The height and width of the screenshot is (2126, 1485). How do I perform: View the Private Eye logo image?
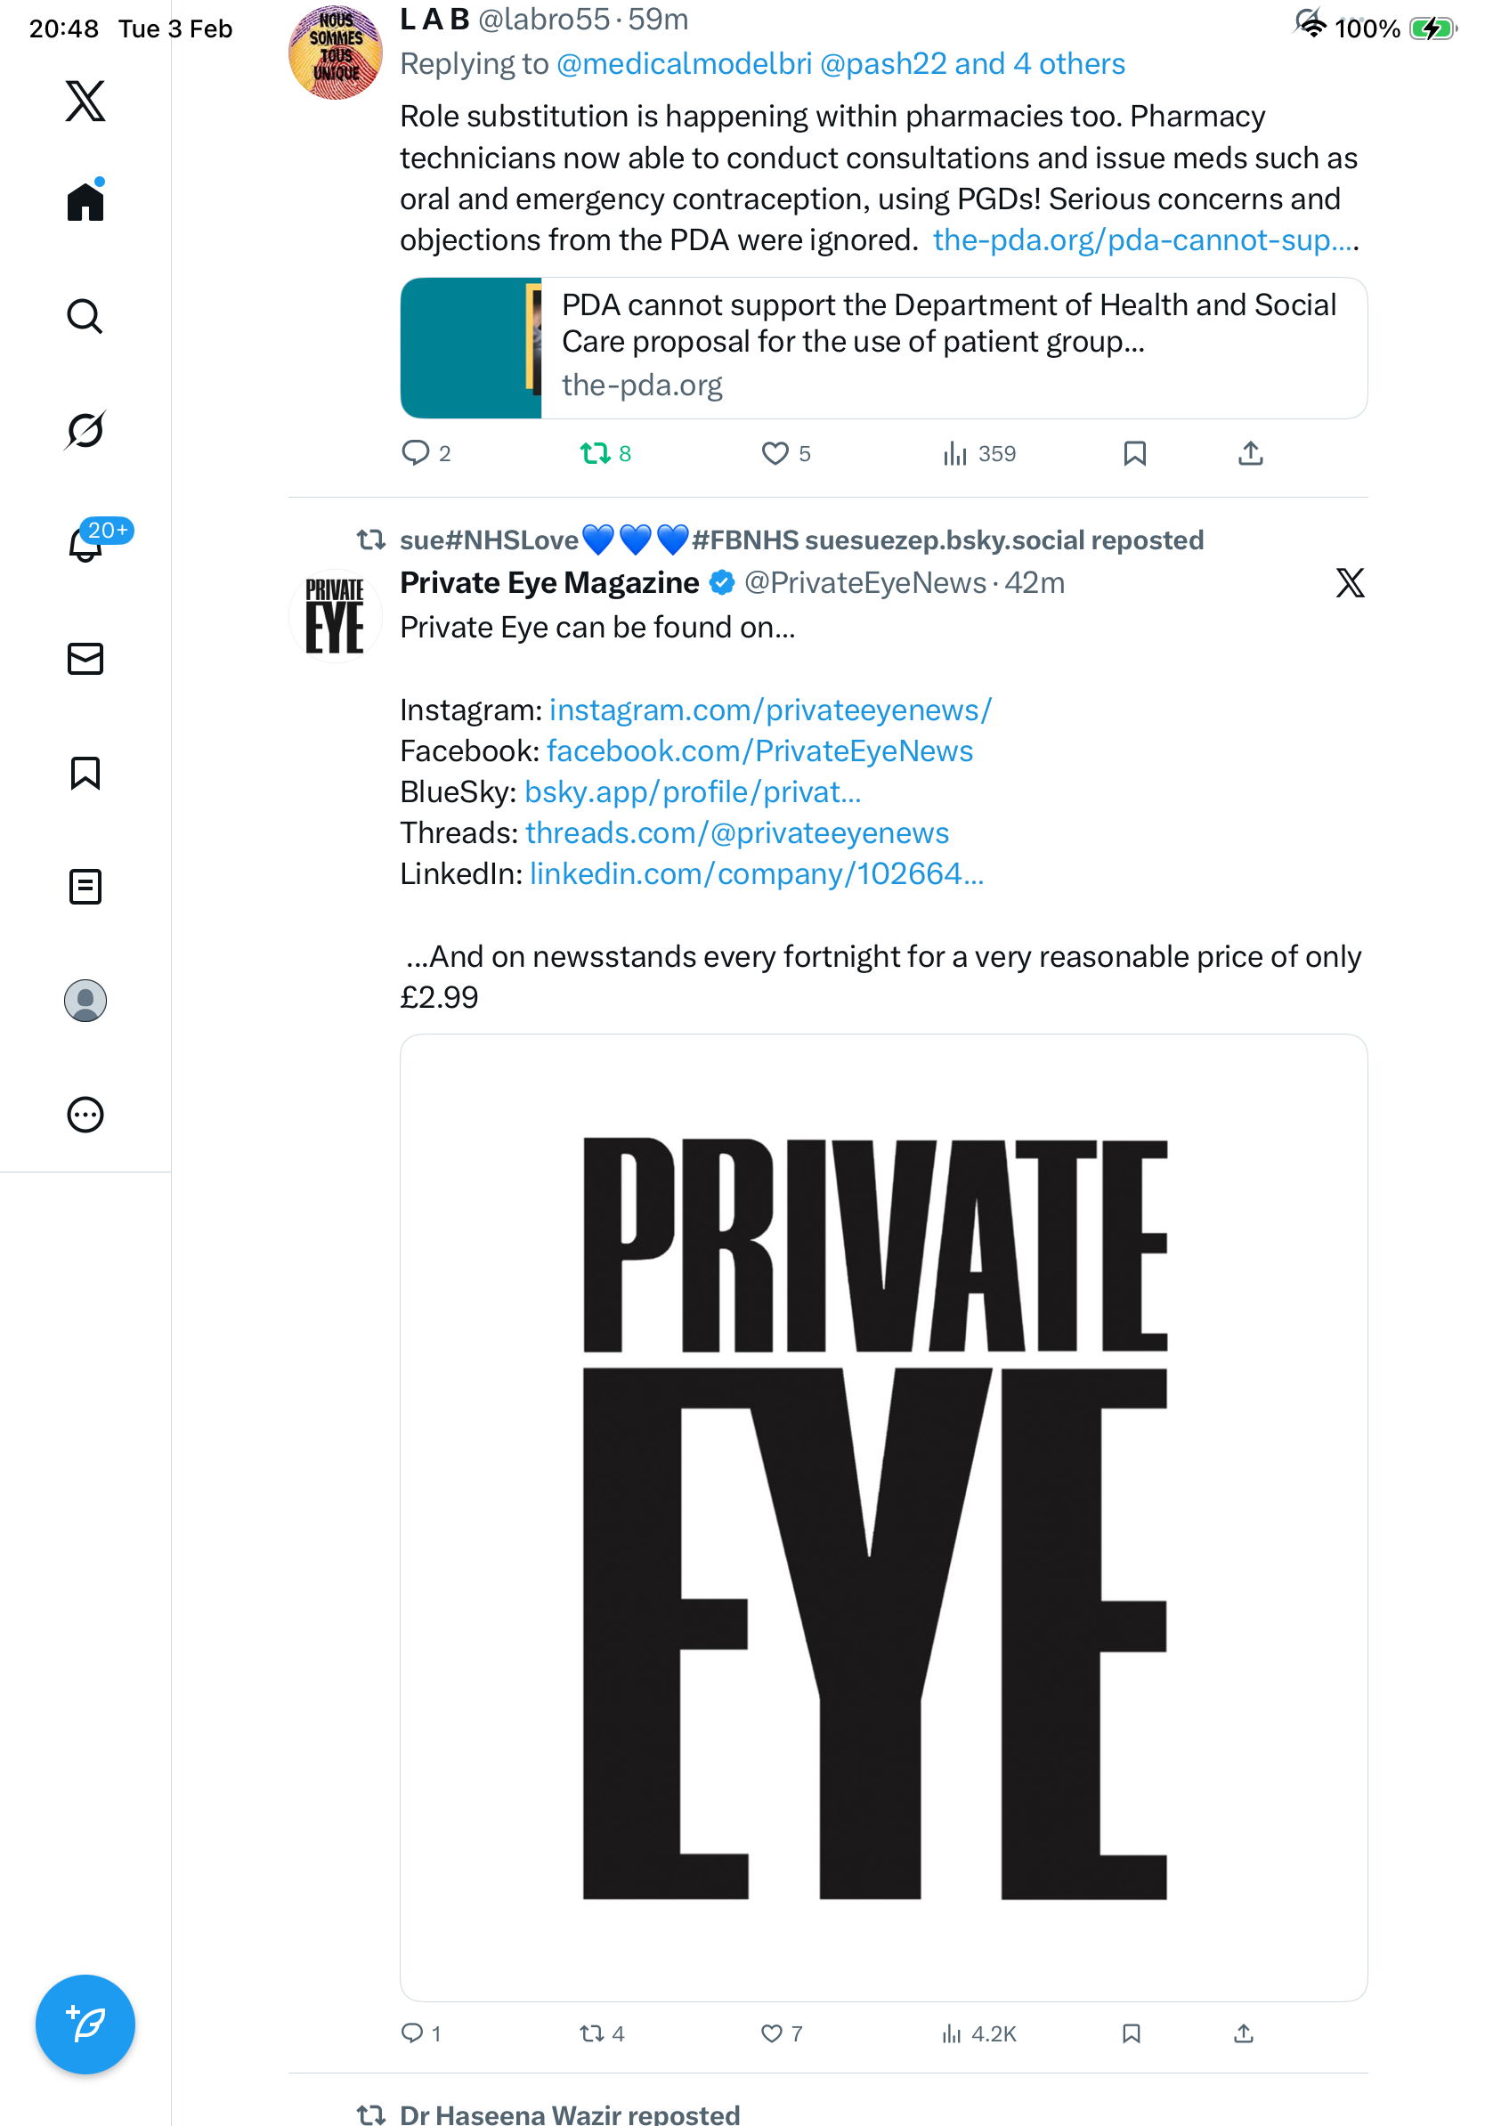pyautogui.click(x=883, y=1517)
